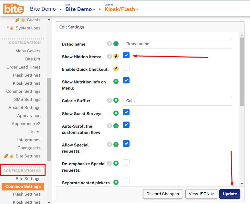Uncheck the Show Hidden Items checkbox
Viewport: 250px width, 204px height.
[x=126, y=55]
